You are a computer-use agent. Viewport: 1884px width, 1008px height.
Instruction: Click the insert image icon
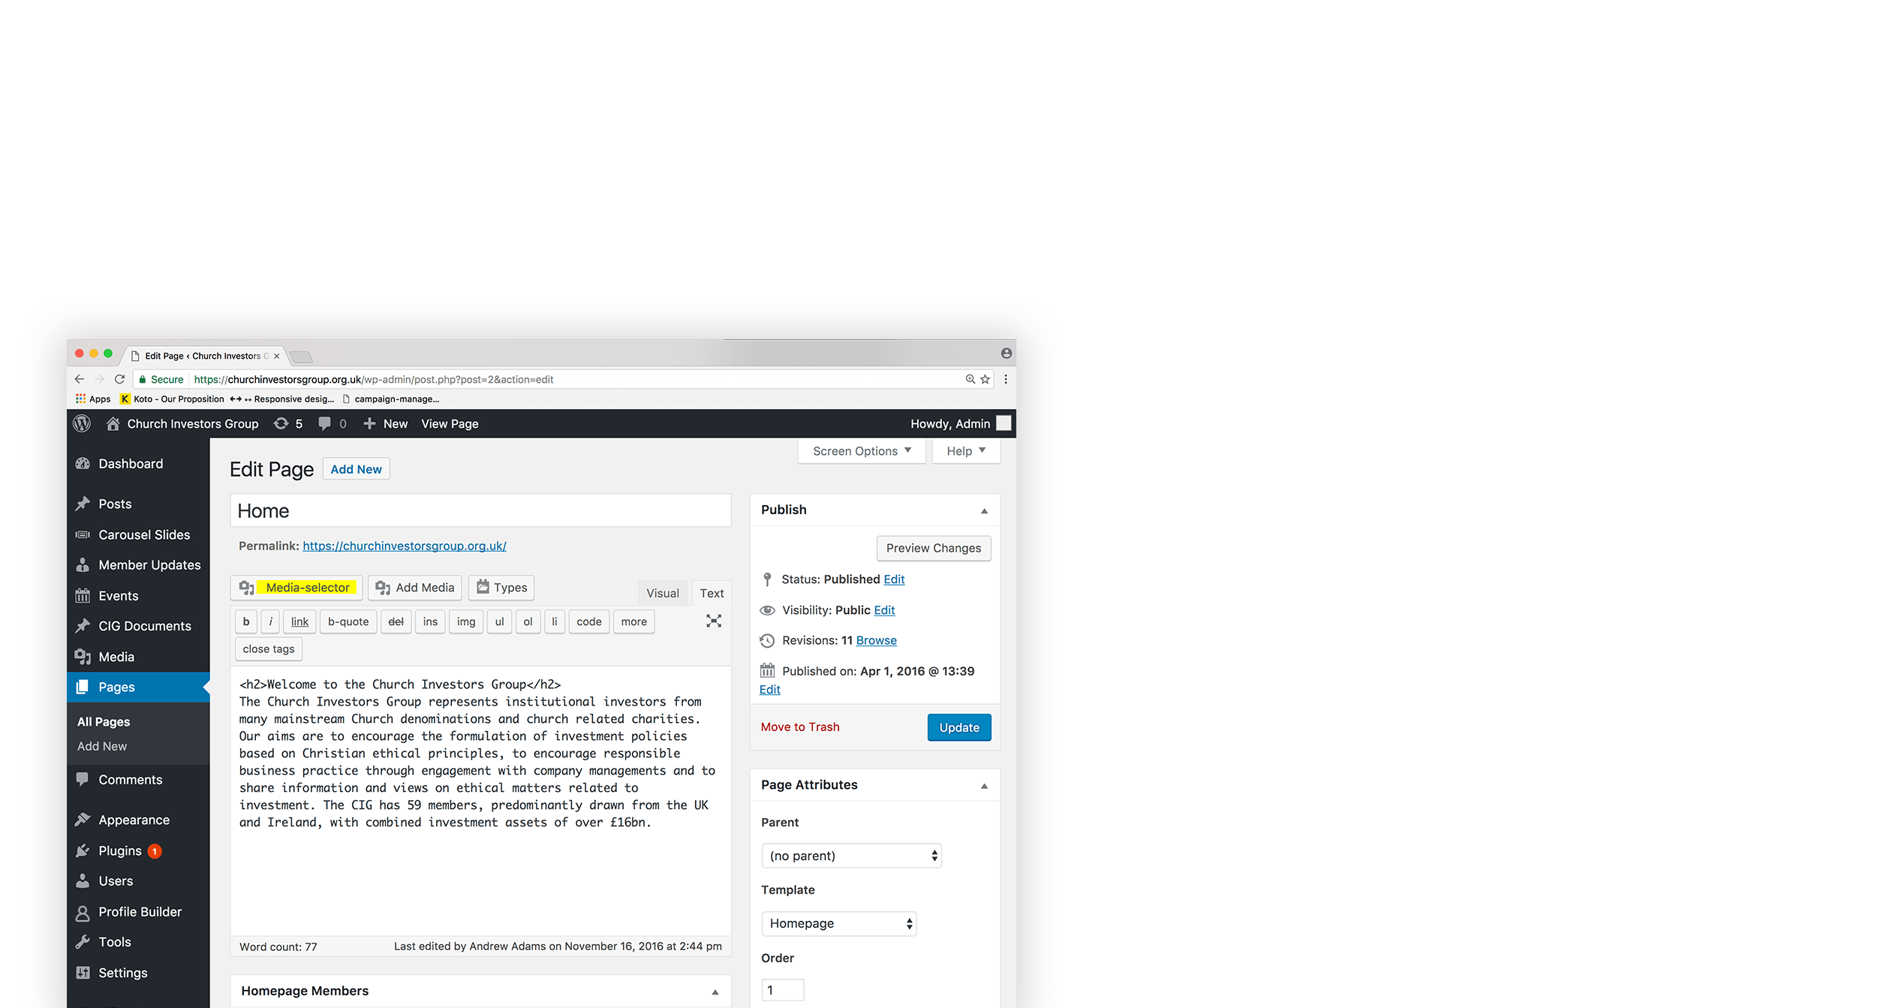[466, 621]
